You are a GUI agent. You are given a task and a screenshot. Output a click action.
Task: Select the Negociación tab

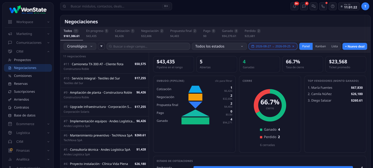point(152,33)
